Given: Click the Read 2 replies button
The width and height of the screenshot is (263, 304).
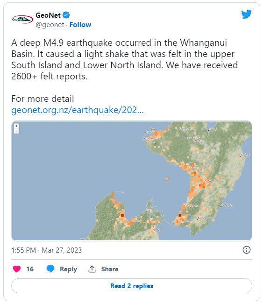Looking at the screenshot, I should pyautogui.click(x=132, y=286).
